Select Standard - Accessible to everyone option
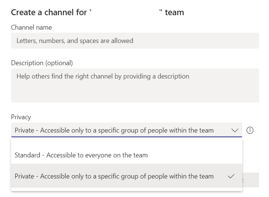 pyautogui.click(x=127, y=155)
